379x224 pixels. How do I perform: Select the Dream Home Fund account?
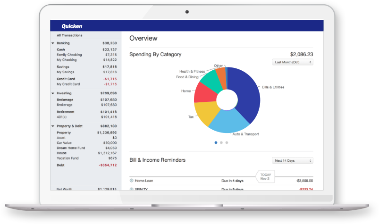pyautogui.click(x=86, y=148)
